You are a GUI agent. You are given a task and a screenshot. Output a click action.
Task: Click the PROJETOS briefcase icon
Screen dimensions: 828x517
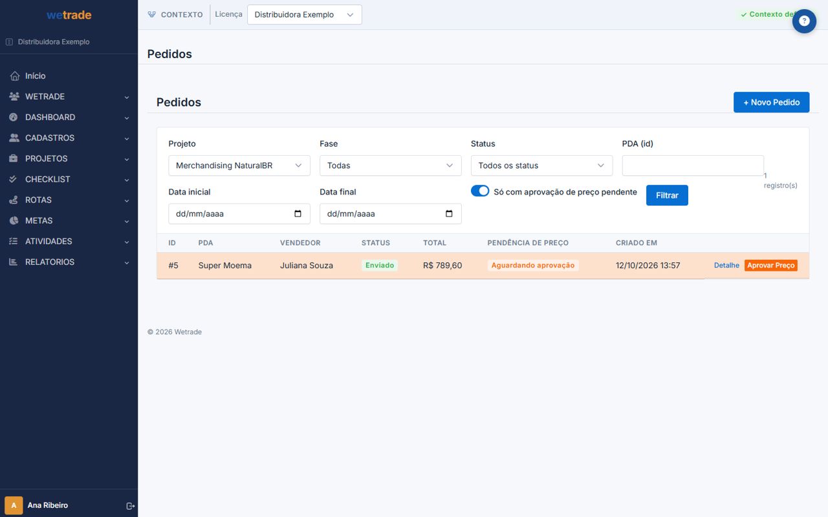pos(14,158)
